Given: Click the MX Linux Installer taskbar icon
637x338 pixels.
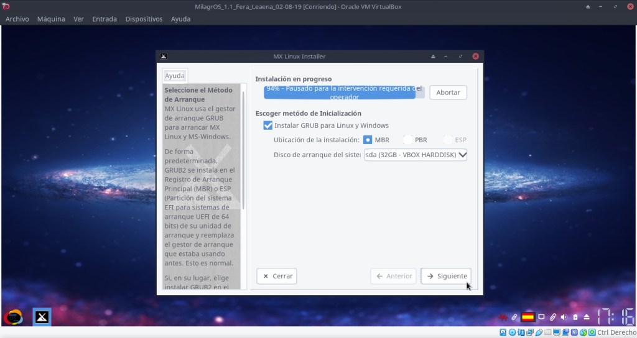Looking at the screenshot, I should pyautogui.click(x=42, y=317).
